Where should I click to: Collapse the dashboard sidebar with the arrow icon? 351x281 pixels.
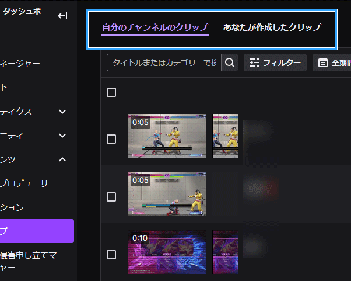(x=62, y=16)
